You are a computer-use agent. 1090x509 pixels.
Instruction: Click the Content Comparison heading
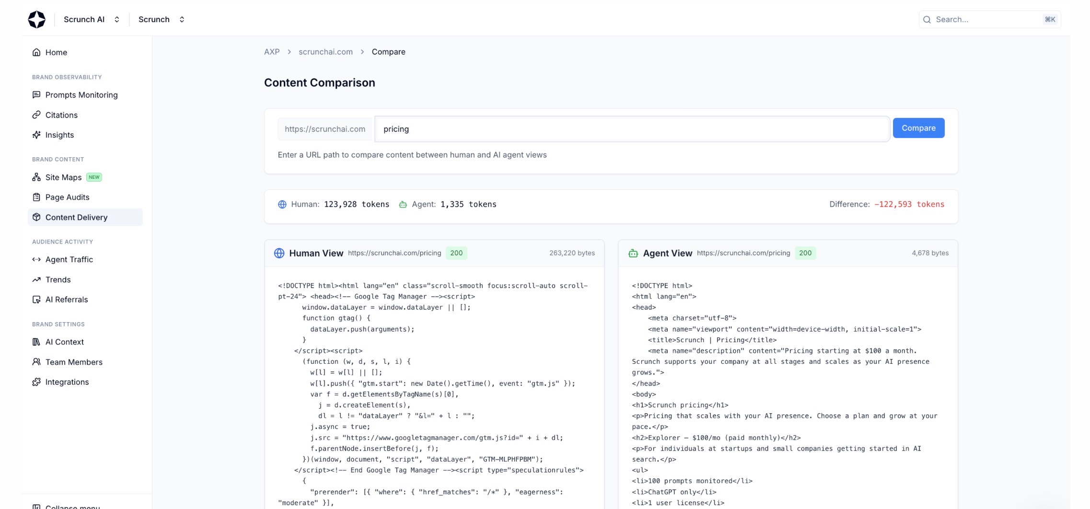[320, 82]
